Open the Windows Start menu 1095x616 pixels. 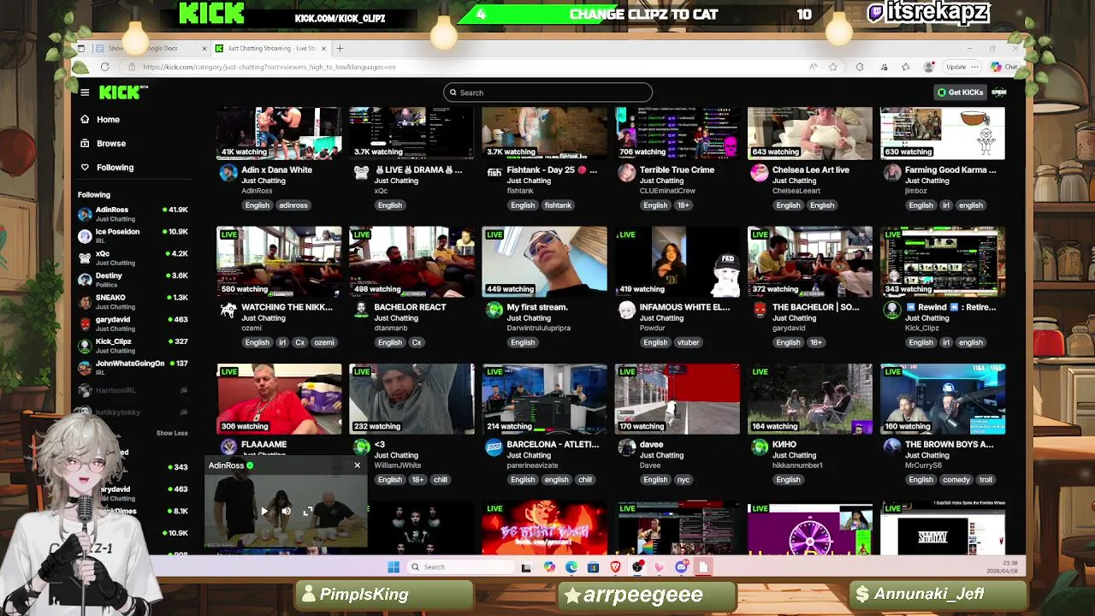pyautogui.click(x=394, y=567)
